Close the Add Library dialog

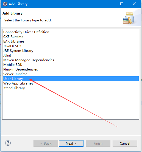point(134,4)
